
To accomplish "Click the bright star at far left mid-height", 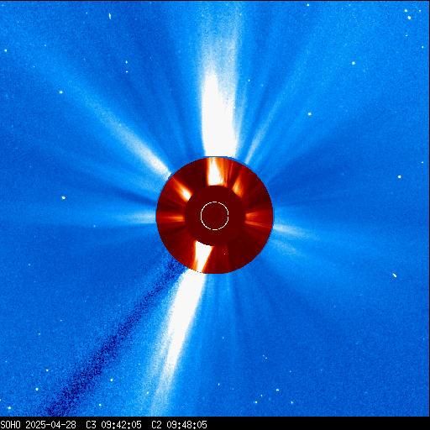I will coord(63,197).
